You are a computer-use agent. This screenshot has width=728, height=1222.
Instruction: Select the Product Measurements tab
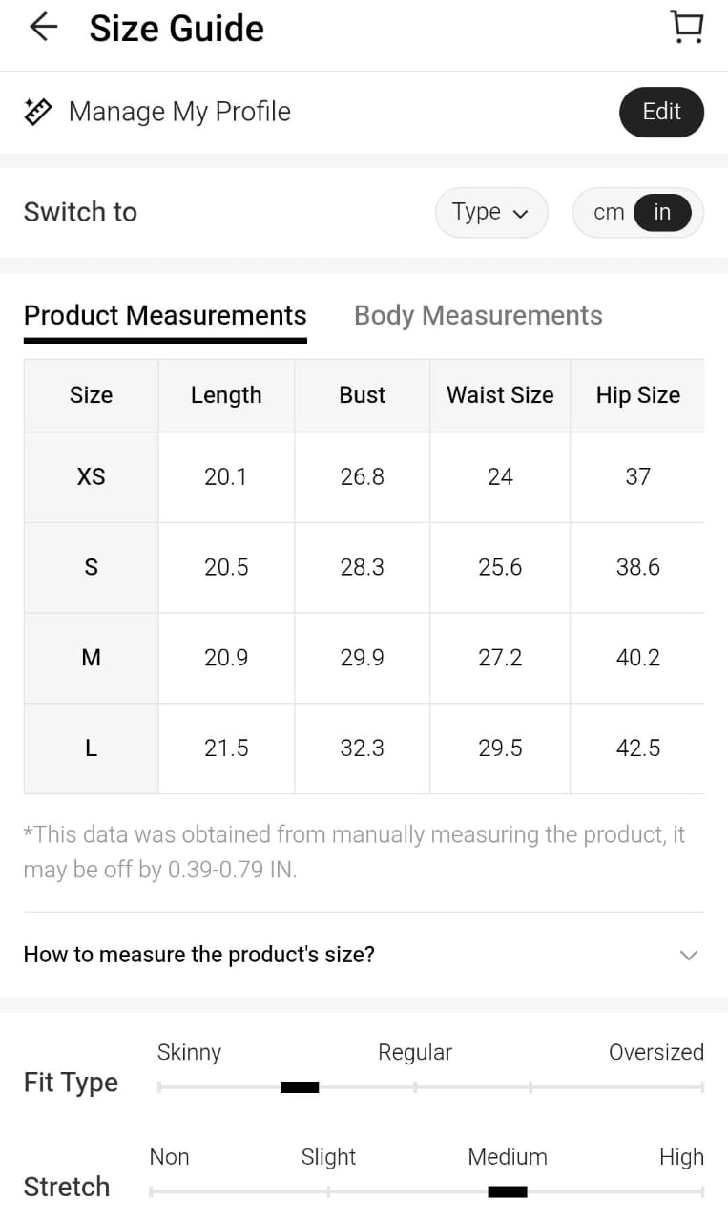(165, 316)
